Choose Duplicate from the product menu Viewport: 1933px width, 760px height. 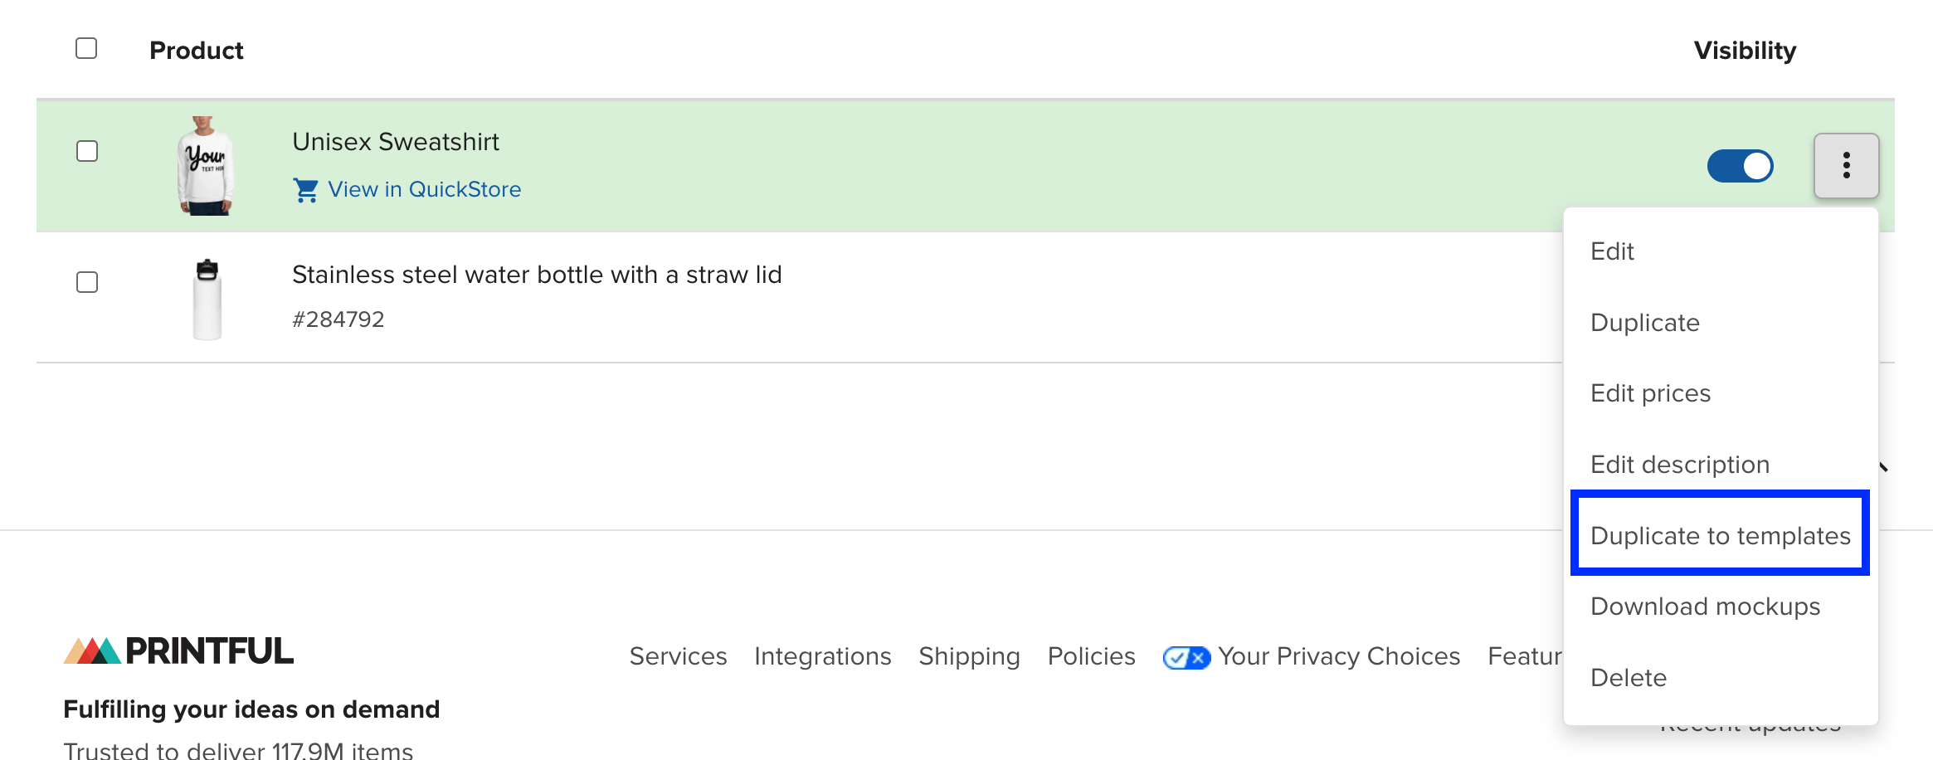pyautogui.click(x=1644, y=323)
